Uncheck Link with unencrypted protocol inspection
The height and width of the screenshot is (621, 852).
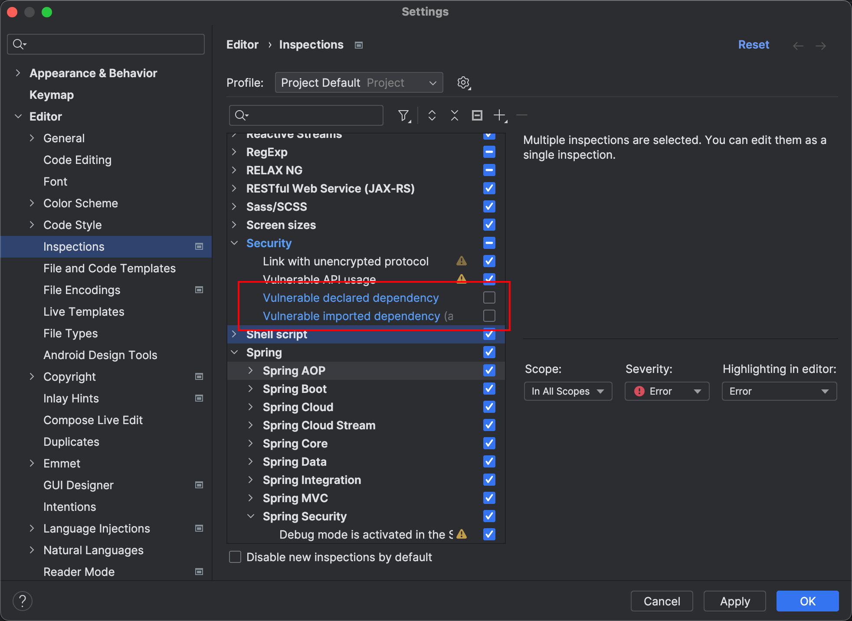489,261
